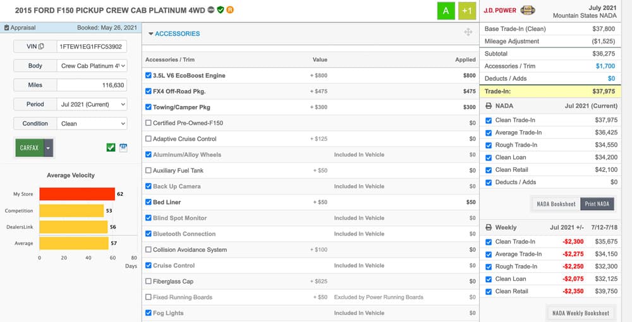Click the green A grade button

click(x=446, y=11)
